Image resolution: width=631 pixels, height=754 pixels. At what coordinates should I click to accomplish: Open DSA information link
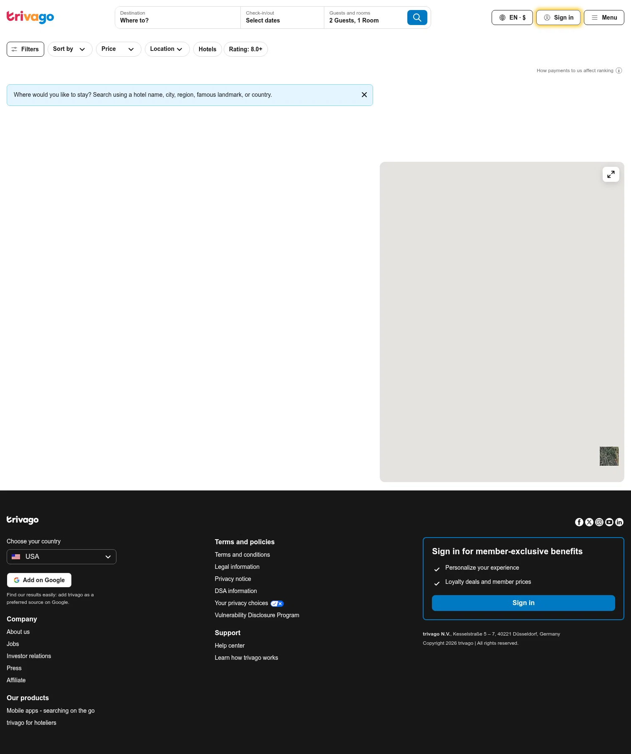click(236, 591)
